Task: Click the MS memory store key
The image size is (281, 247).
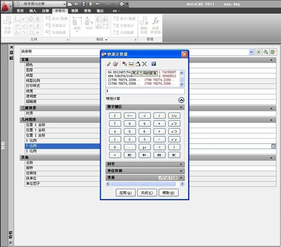Action: click(130, 155)
